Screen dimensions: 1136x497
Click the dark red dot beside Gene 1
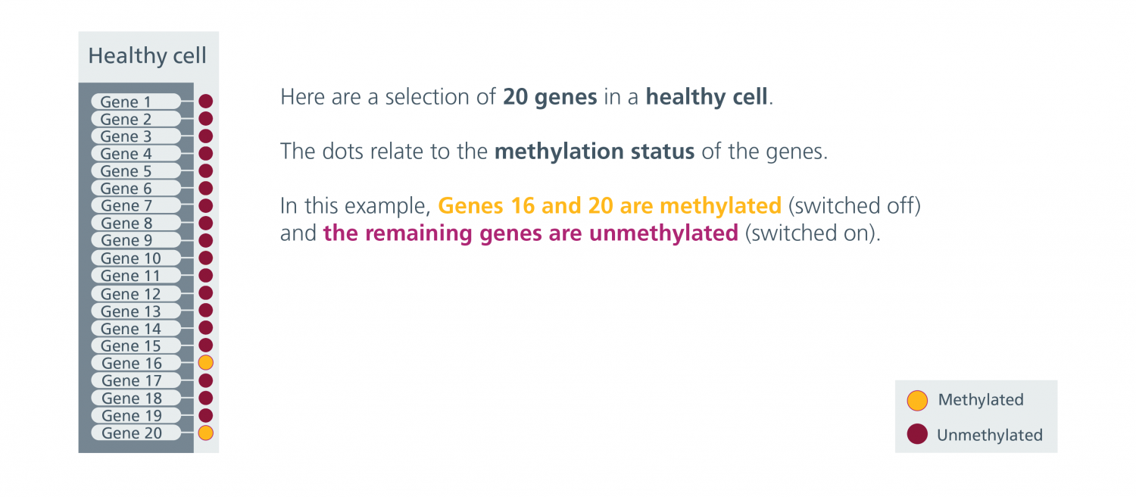[205, 102]
